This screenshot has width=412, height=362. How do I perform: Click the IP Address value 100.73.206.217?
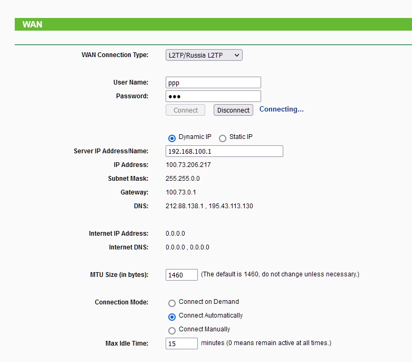click(x=188, y=165)
